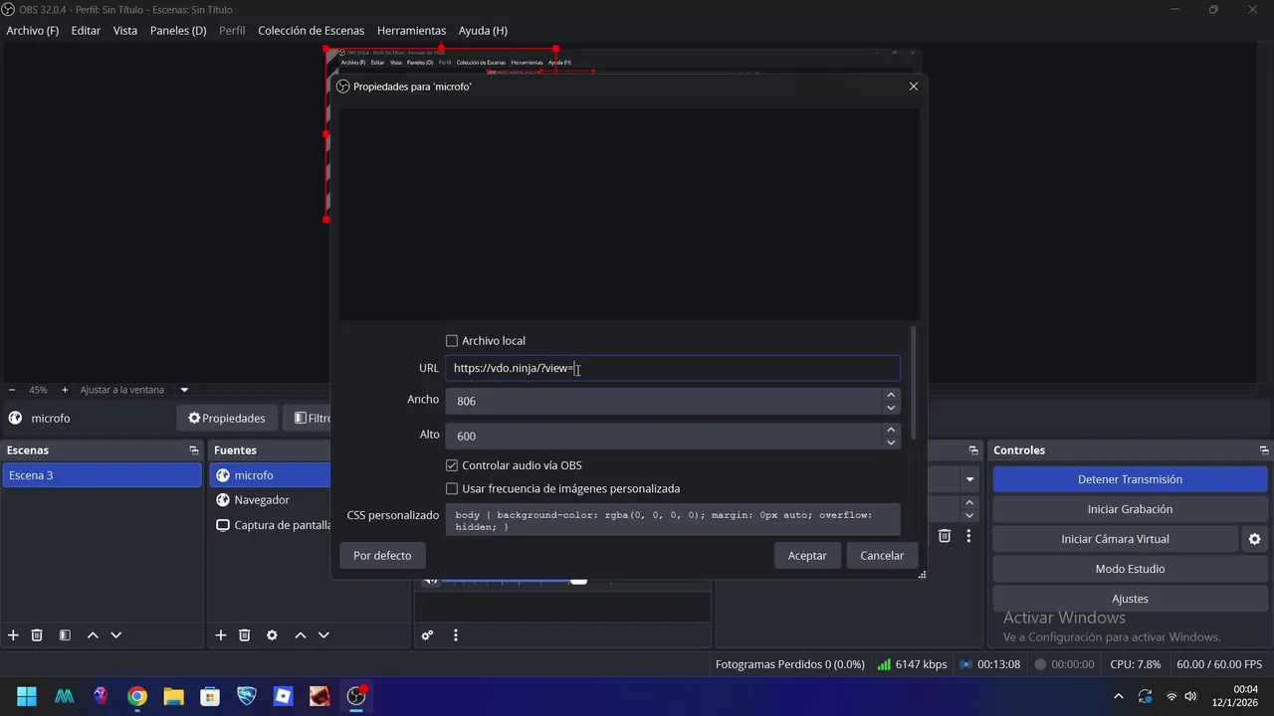
Task: Toggle the Archivo local checkbox
Action: click(452, 341)
